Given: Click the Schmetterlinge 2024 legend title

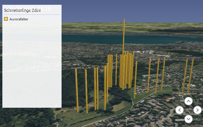Looking at the screenshot, I should coord(22,10).
